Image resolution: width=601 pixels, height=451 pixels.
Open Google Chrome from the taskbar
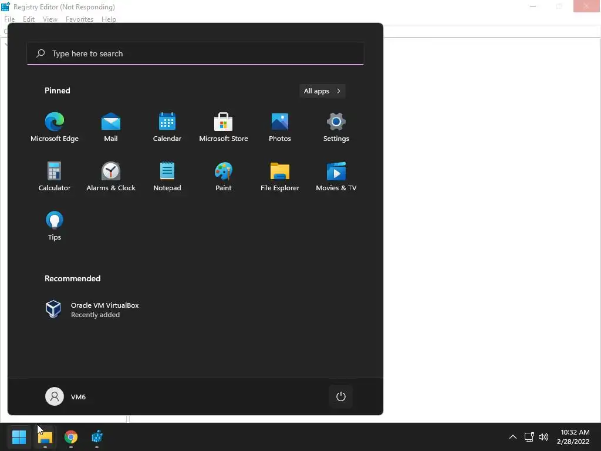[x=71, y=437]
